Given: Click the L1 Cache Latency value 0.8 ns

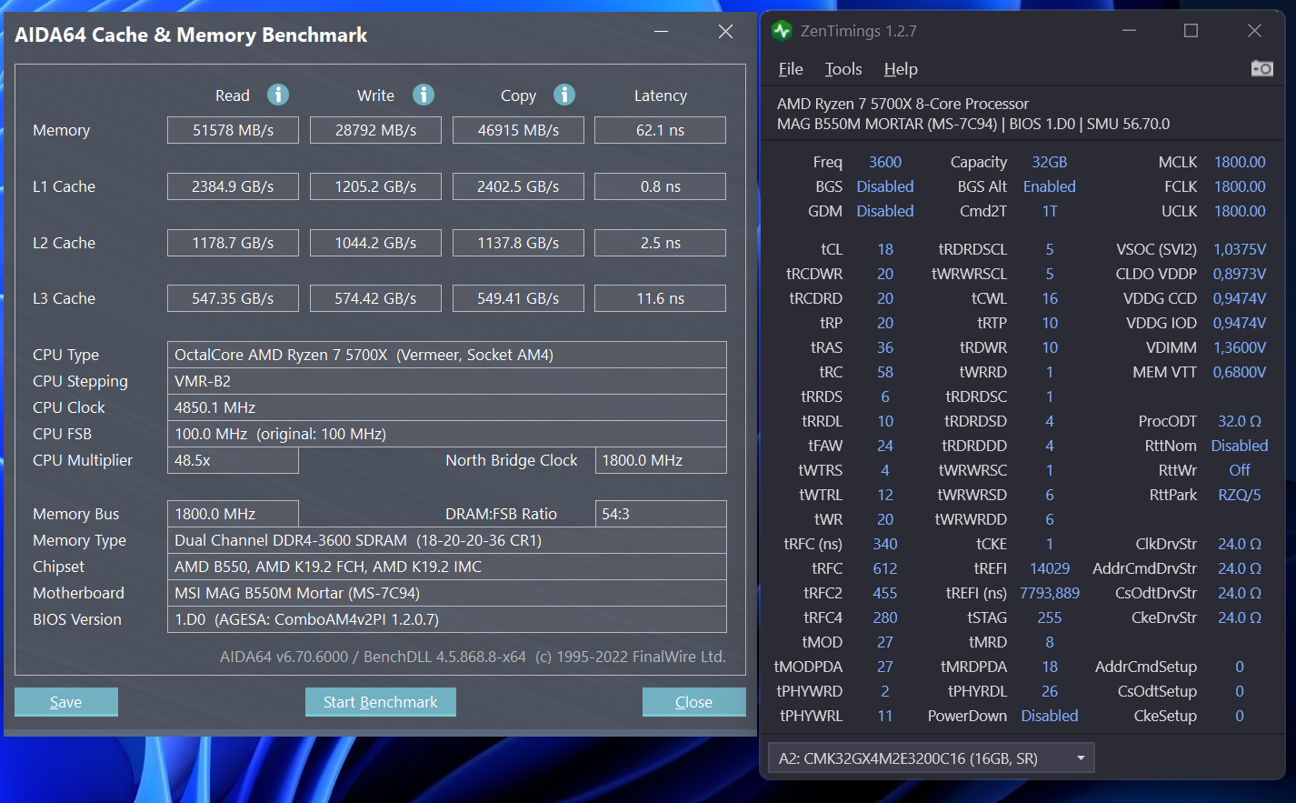Looking at the screenshot, I should (660, 186).
